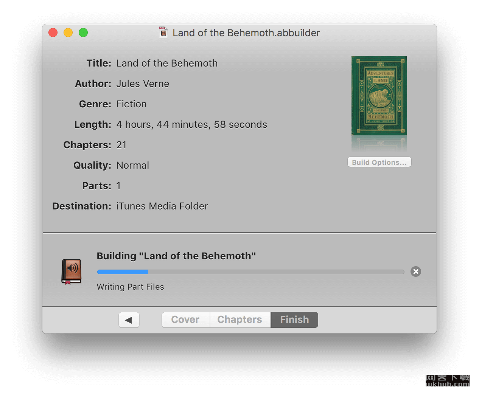Switch to the Chapters tab
This screenshot has width=479, height=394.
pos(240,320)
